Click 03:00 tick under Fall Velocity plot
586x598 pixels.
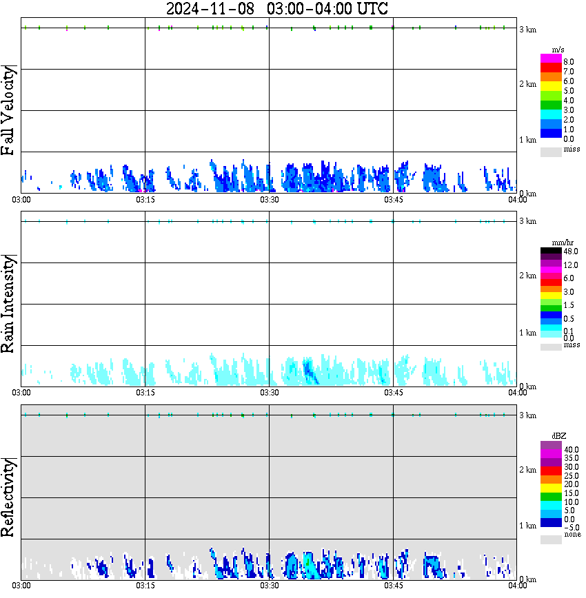point(21,200)
